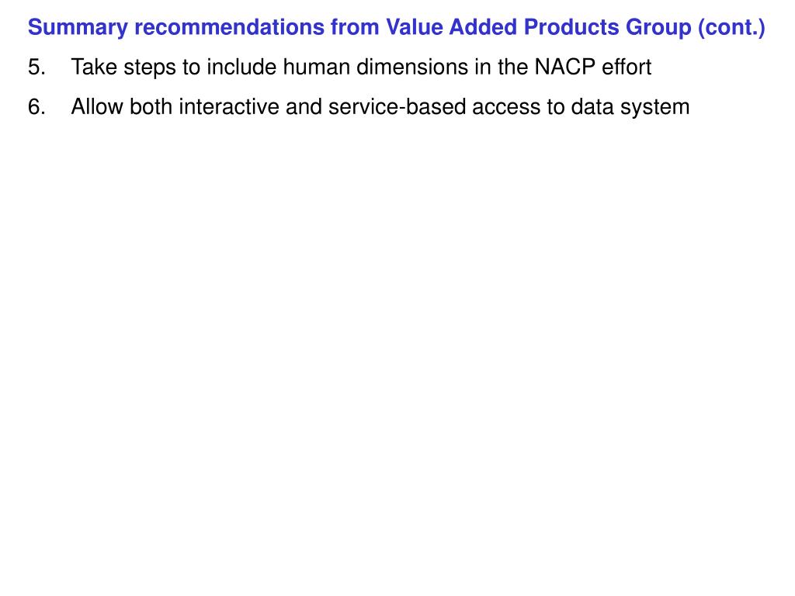Screen dimensions: 795x596
Task: Click the word 'effort' ending item 5
Action: [x=627, y=68]
